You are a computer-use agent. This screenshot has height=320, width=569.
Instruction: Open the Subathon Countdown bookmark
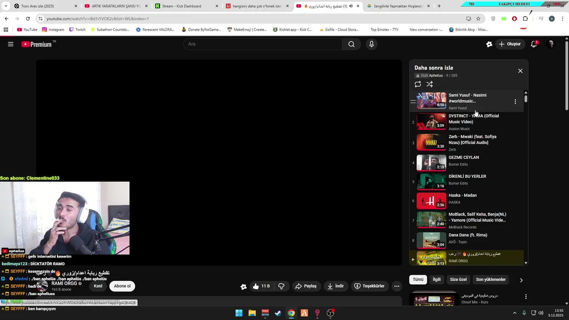click(x=110, y=30)
